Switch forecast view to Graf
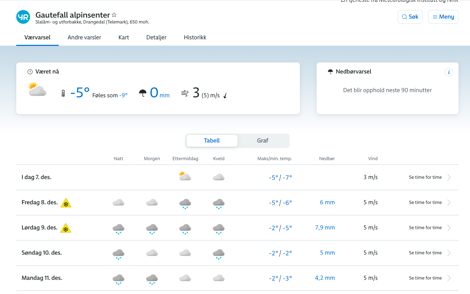The width and height of the screenshot is (470, 294). 263,140
